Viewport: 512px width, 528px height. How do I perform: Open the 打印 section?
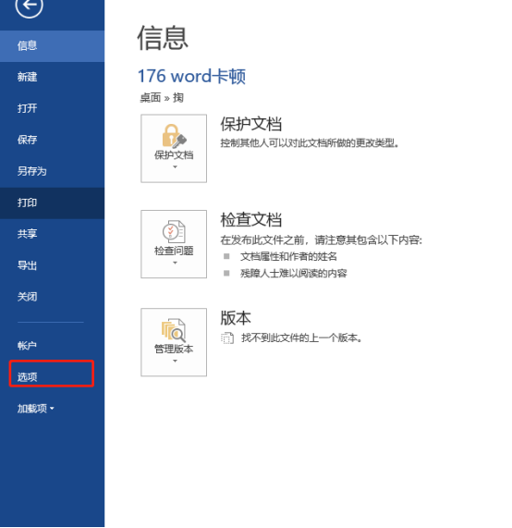point(52,203)
